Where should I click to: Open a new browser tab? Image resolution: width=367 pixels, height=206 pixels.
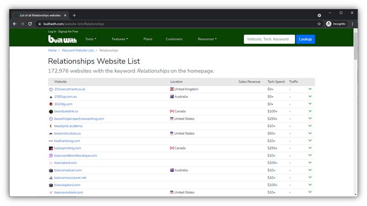[x=74, y=16]
